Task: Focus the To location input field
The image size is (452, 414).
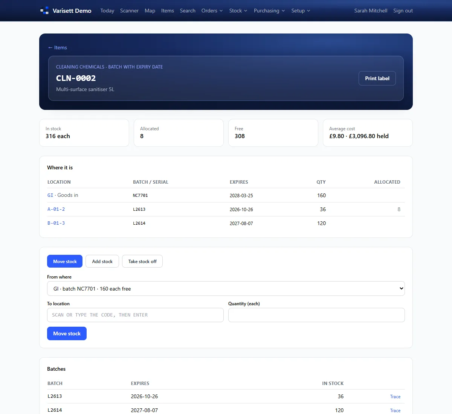Action: (x=135, y=315)
